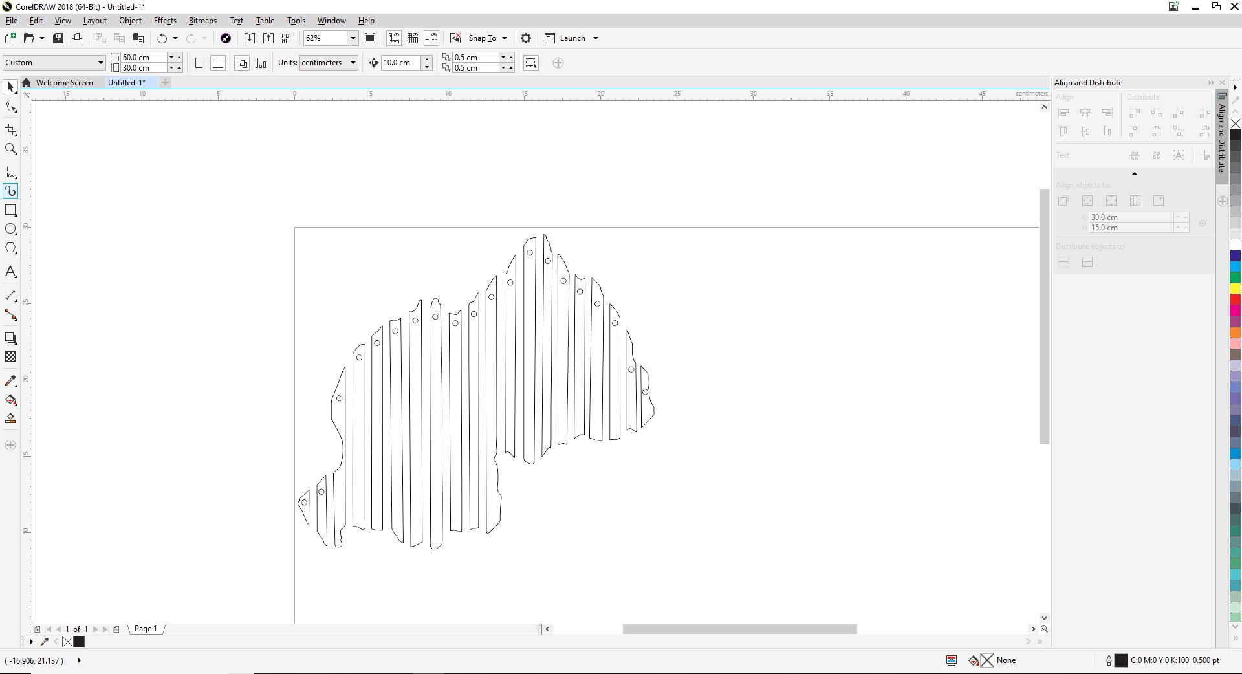The height and width of the screenshot is (674, 1242).
Task: Select the Polygon tool
Action: point(10,248)
